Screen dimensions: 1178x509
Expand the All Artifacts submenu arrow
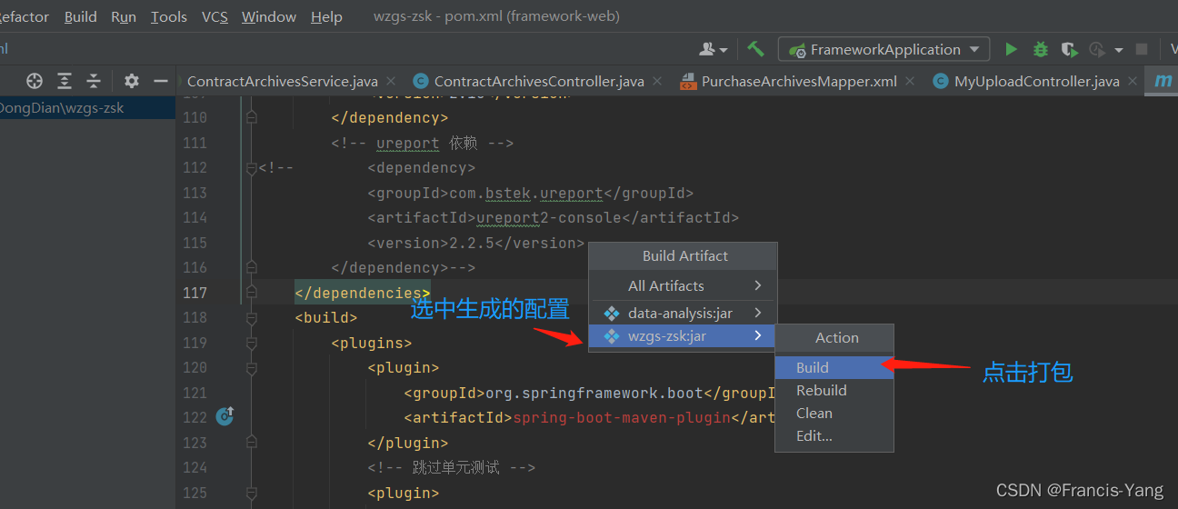point(758,285)
